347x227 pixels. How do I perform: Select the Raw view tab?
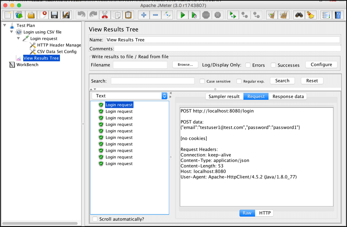pyautogui.click(x=247, y=213)
